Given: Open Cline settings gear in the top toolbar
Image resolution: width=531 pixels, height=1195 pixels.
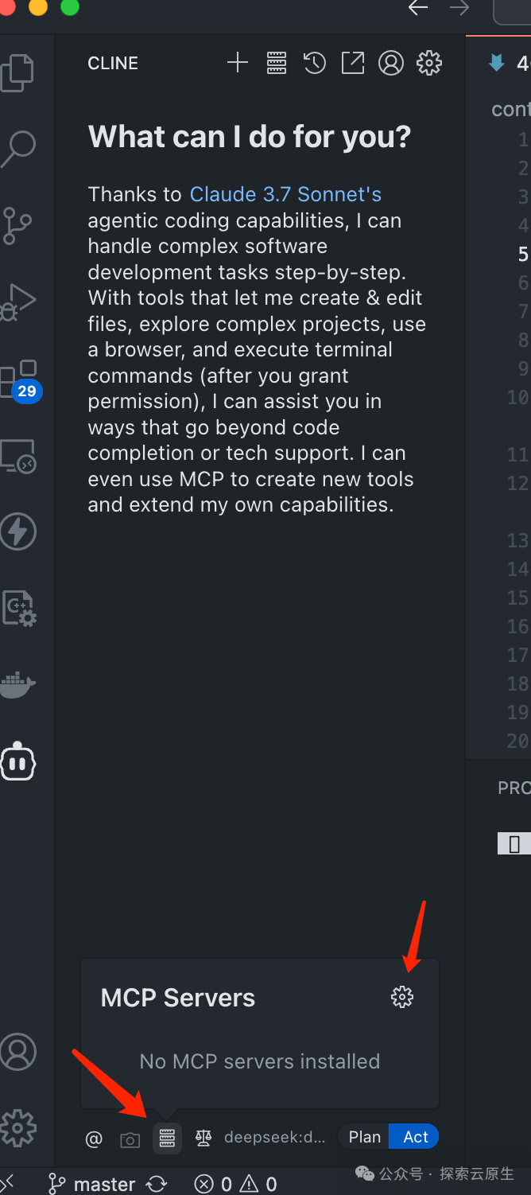Looking at the screenshot, I should pos(428,63).
